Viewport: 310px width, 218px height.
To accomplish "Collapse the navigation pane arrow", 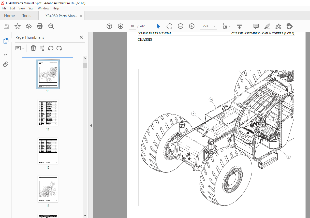I will (91, 125).
